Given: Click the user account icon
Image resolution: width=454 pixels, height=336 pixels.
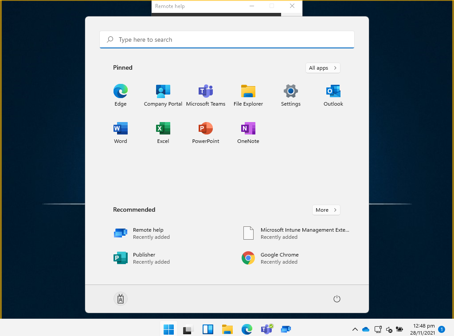Looking at the screenshot, I should click(121, 299).
